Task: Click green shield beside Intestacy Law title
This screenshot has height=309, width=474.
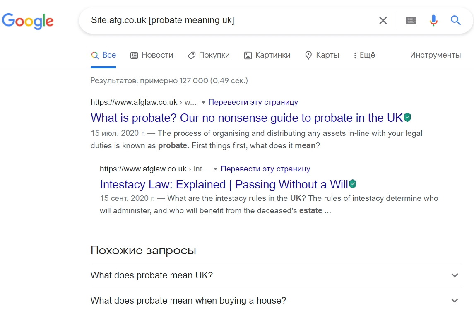Action: pyautogui.click(x=353, y=184)
